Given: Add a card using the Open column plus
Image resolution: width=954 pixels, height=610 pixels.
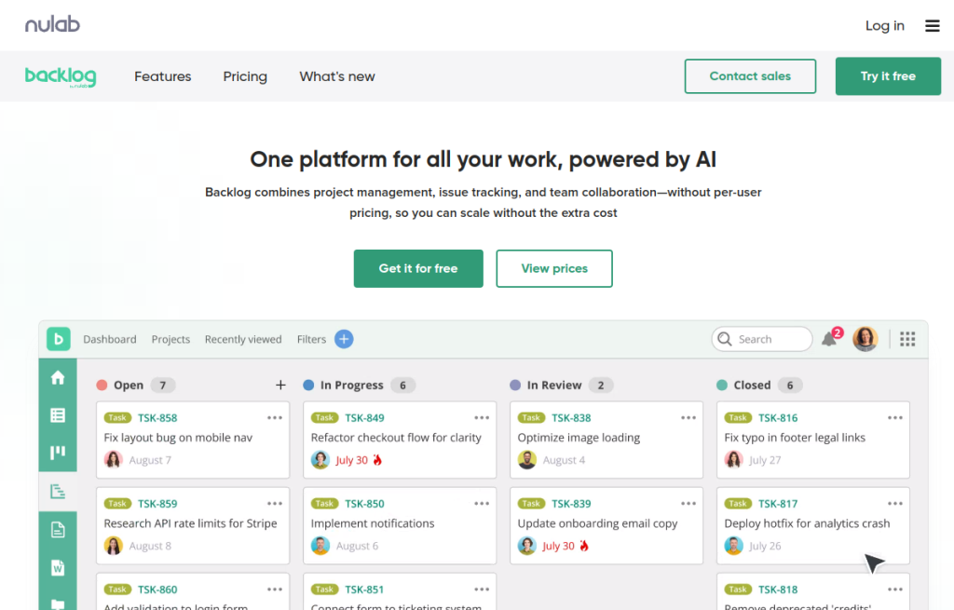Looking at the screenshot, I should (x=280, y=385).
